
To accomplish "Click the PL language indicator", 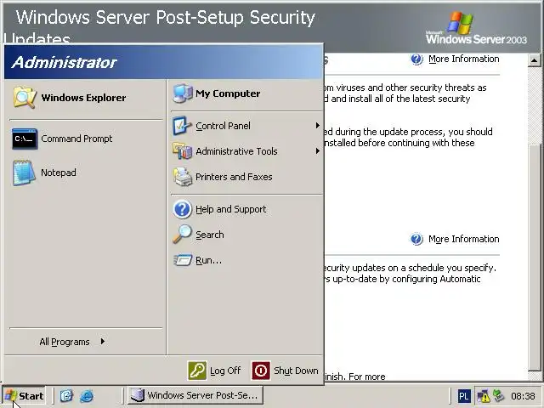I will click(x=464, y=396).
